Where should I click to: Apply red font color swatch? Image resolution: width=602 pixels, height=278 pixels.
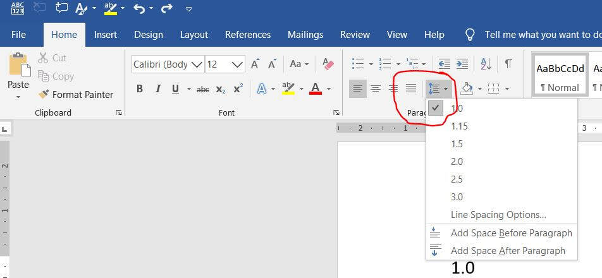click(316, 89)
